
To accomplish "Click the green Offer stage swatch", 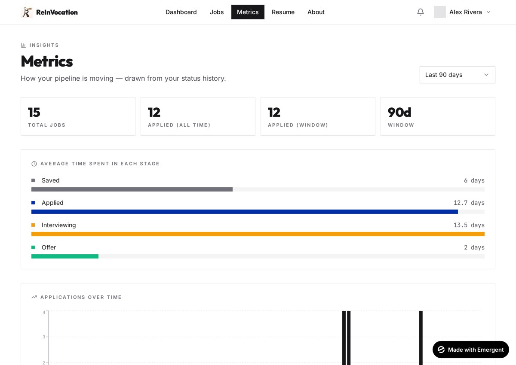I will 33,247.
